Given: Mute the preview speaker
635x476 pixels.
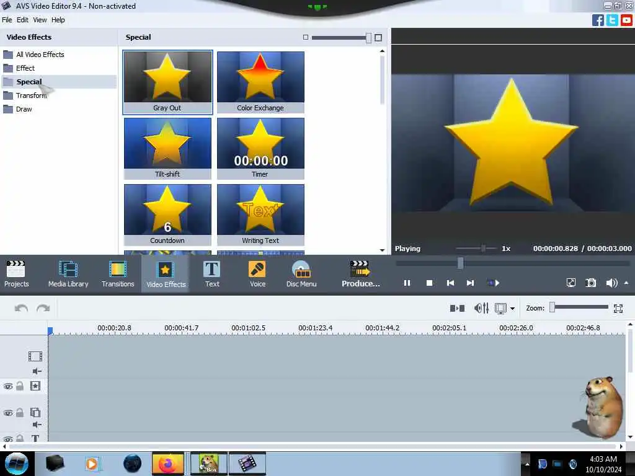Looking at the screenshot, I should pos(611,283).
